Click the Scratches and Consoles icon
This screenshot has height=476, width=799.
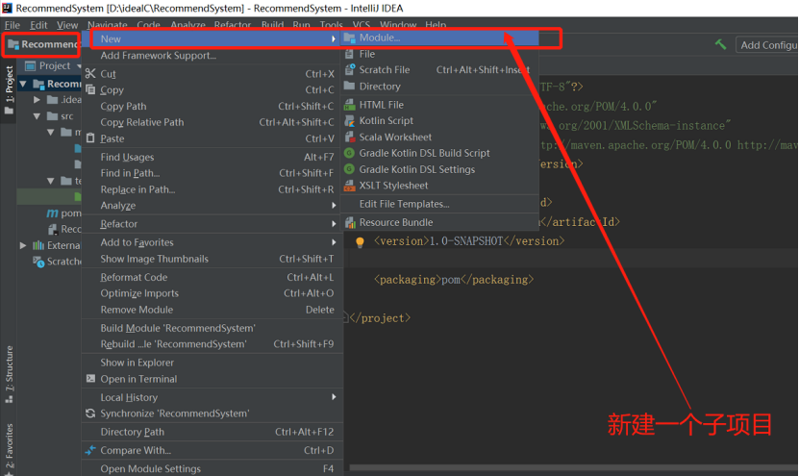point(38,262)
